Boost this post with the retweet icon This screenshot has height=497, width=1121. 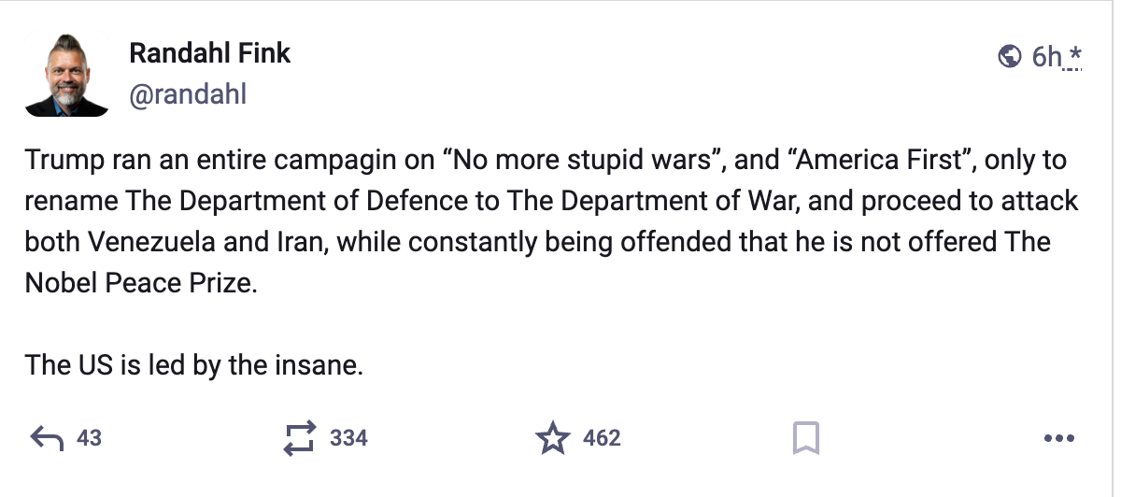coord(301,437)
